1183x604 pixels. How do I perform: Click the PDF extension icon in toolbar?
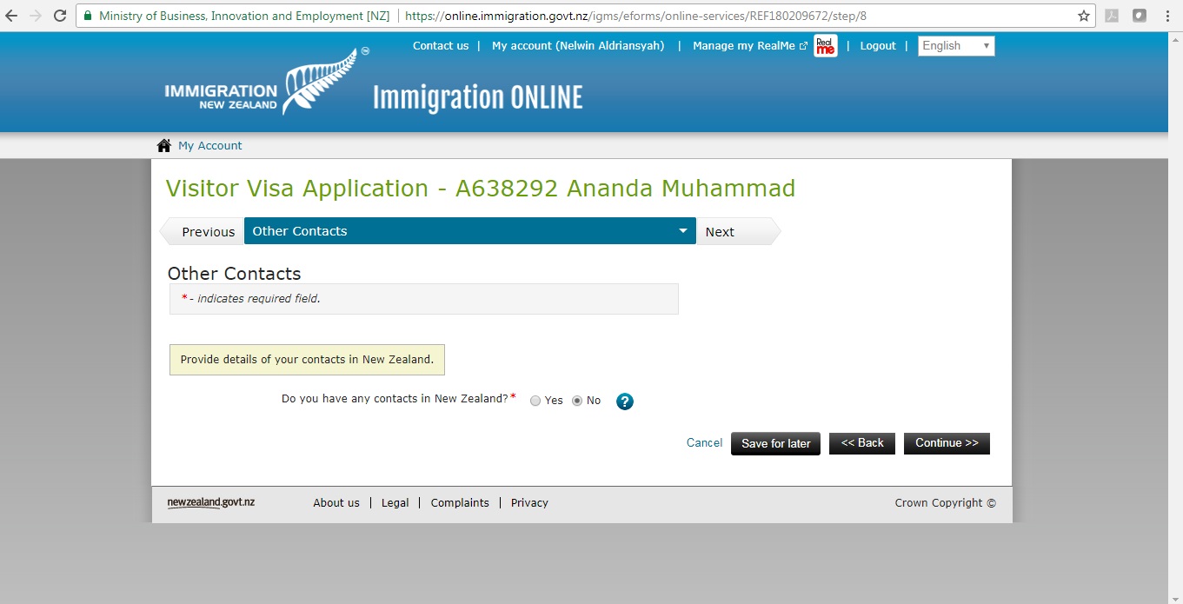click(x=1112, y=16)
